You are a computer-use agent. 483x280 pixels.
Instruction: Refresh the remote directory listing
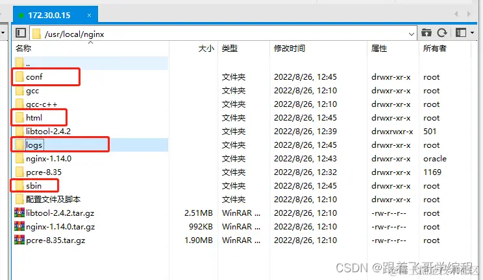pos(442,32)
